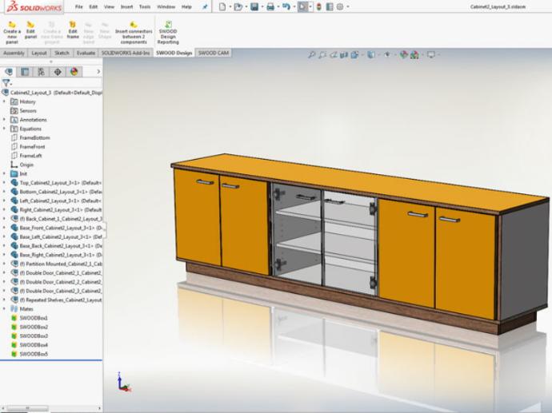Click the Save icon in title toolbar
The image size is (552, 413).
click(x=254, y=6)
